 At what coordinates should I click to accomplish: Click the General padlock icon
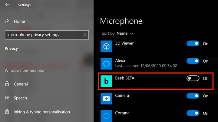pos(7,84)
